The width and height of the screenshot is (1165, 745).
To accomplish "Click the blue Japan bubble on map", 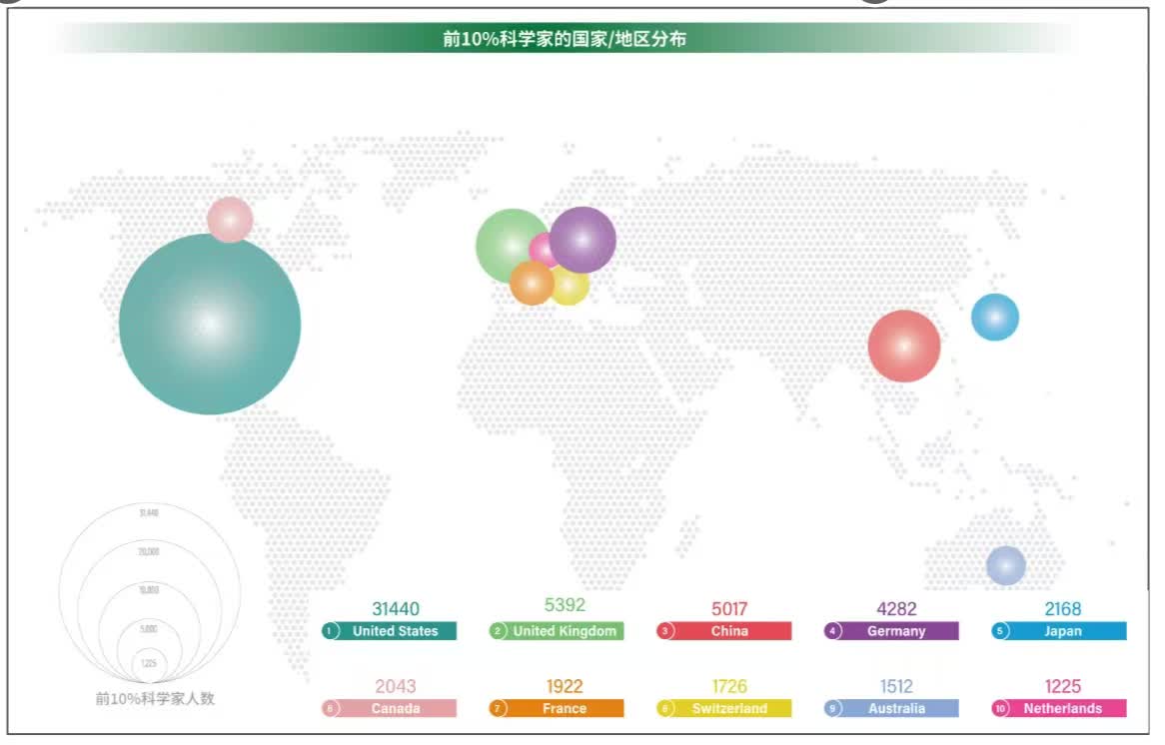I will pos(995,318).
